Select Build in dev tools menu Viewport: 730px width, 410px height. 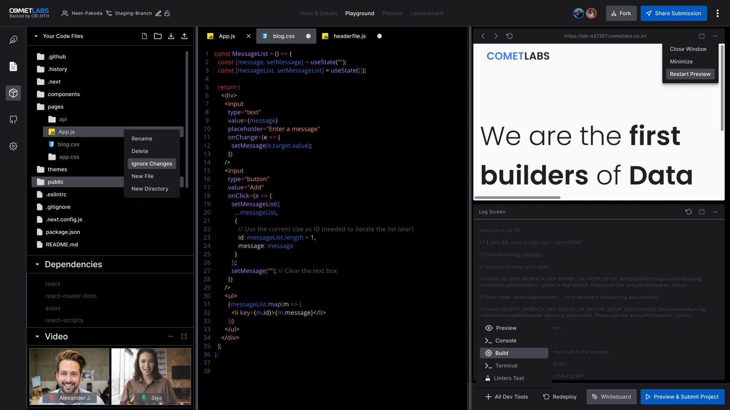tap(514, 353)
